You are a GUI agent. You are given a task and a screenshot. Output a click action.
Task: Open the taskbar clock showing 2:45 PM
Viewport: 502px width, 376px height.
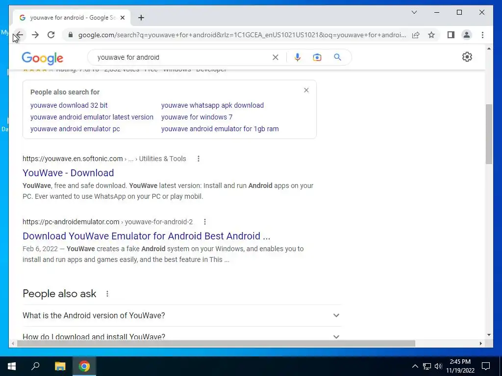click(x=460, y=366)
